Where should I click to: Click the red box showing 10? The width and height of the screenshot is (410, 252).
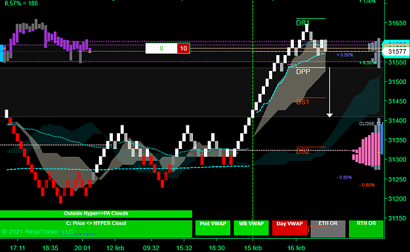184,49
